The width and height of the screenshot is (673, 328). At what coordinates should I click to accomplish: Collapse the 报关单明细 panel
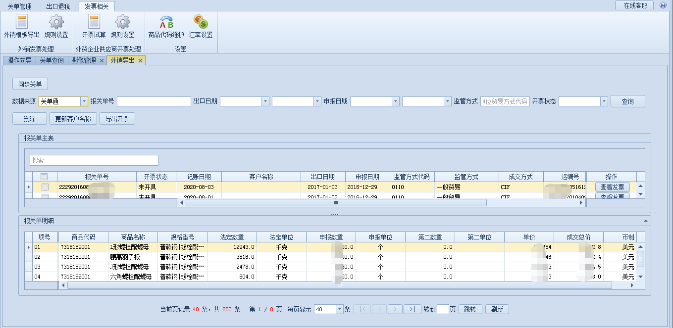tap(645, 221)
